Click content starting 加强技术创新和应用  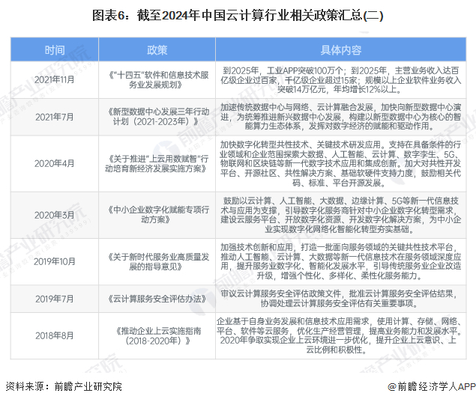[x=341, y=261]
